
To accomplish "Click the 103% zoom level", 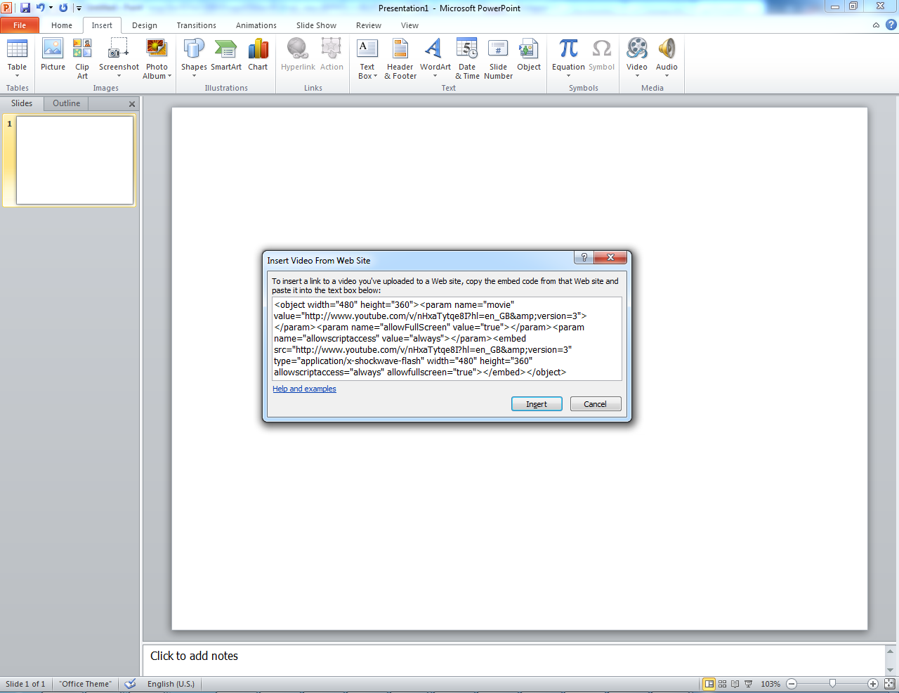I will click(x=770, y=684).
